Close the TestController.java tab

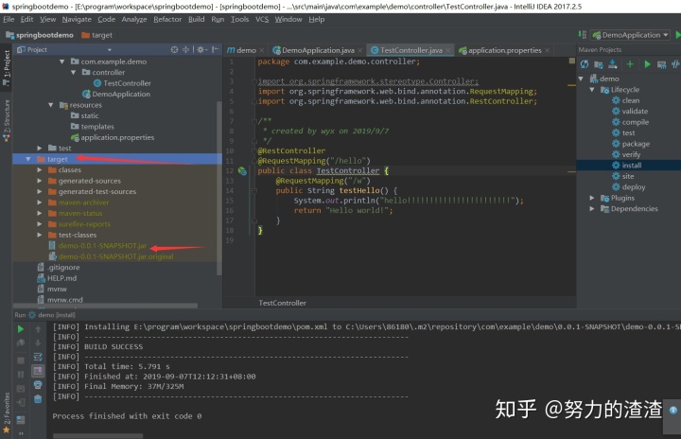(x=447, y=50)
